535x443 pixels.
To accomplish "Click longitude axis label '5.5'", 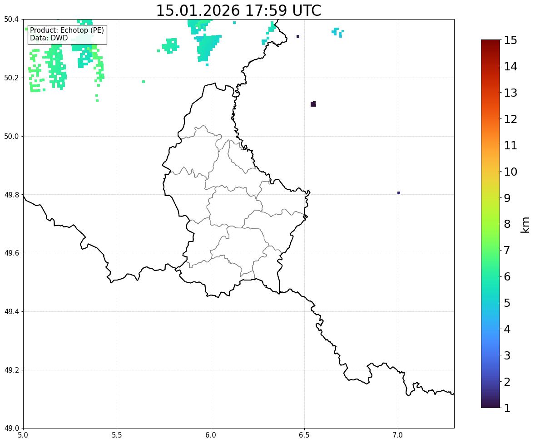I will pos(117,435).
